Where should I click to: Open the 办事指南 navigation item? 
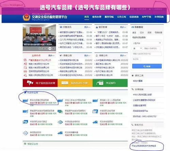[159, 17]
